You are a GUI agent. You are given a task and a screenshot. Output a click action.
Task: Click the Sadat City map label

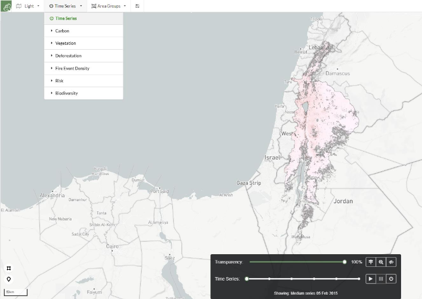tap(80, 234)
